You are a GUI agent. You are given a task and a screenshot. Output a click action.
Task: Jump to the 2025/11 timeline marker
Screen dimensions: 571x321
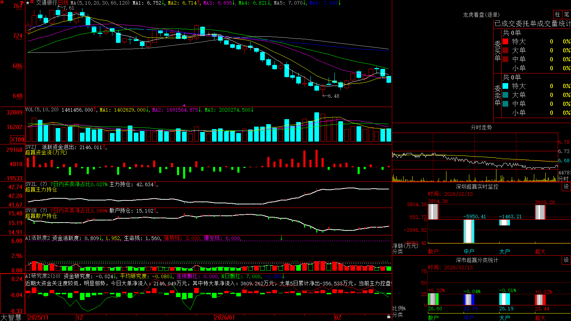[38, 317]
